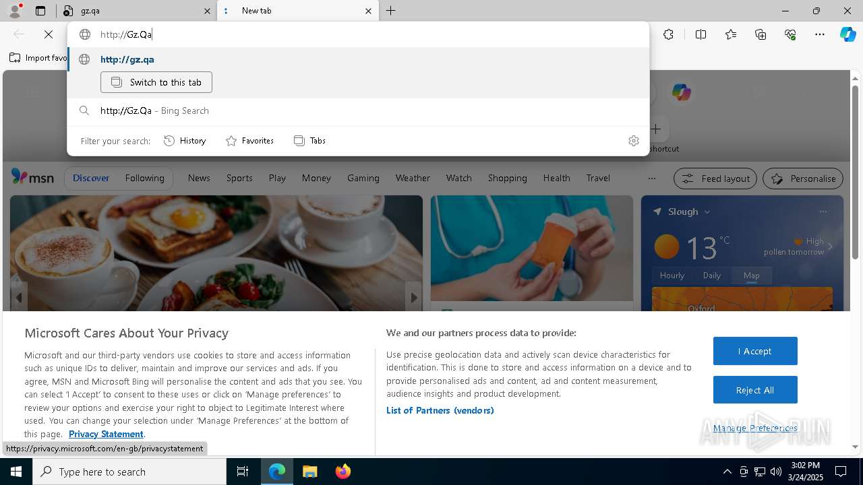Stop loading the page
The image size is (863, 485).
click(49, 34)
